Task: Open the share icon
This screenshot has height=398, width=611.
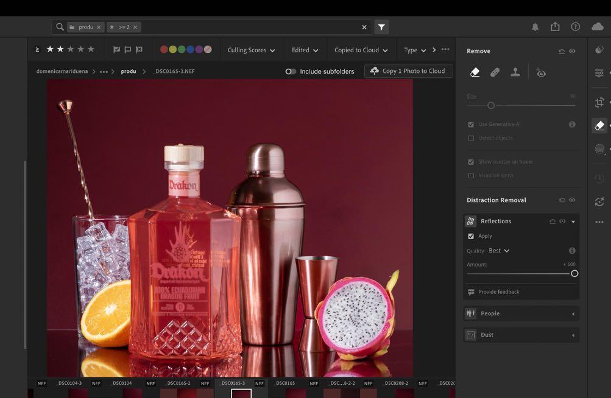Action: point(555,27)
